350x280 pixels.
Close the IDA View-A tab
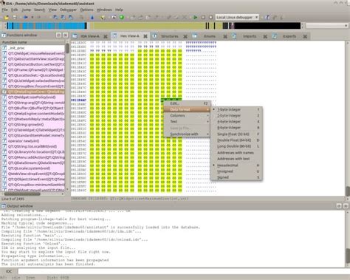106,36
